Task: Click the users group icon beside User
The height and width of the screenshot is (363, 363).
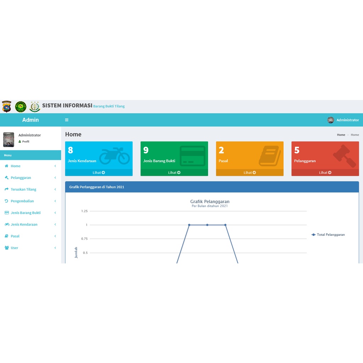Action: [7, 248]
